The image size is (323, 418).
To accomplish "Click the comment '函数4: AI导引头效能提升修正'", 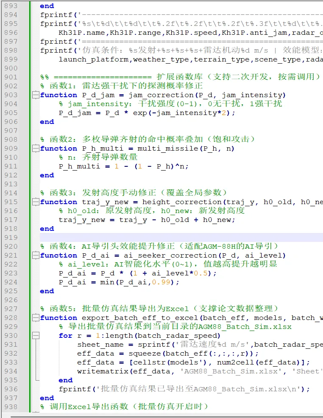I will point(112,246).
